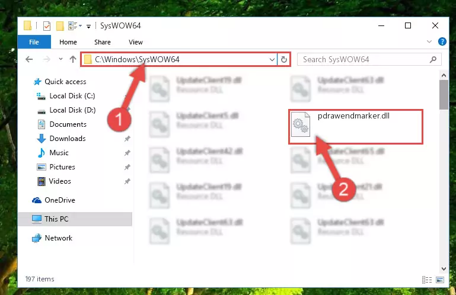Screen dimensions: 456x295
Task: Click the vertical scrollbar thumb
Action: coord(444,95)
